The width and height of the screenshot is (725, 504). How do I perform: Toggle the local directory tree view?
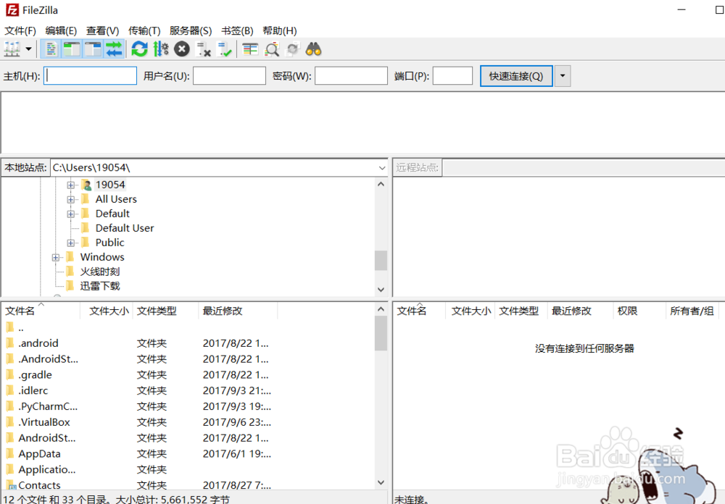72,49
